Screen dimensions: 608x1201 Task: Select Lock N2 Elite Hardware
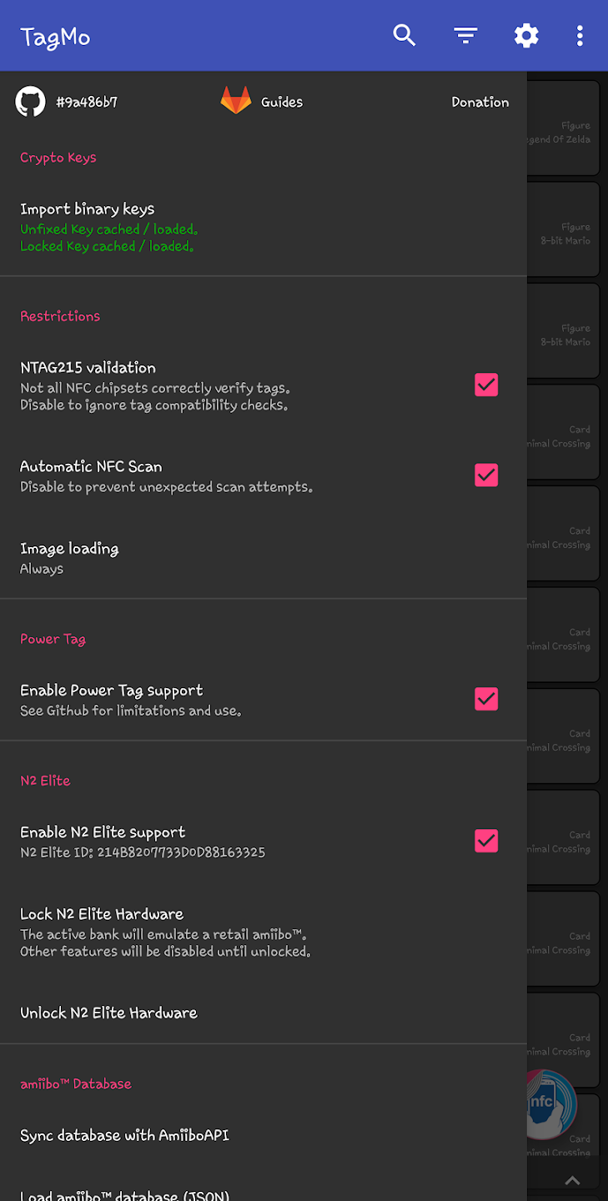point(102,914)
